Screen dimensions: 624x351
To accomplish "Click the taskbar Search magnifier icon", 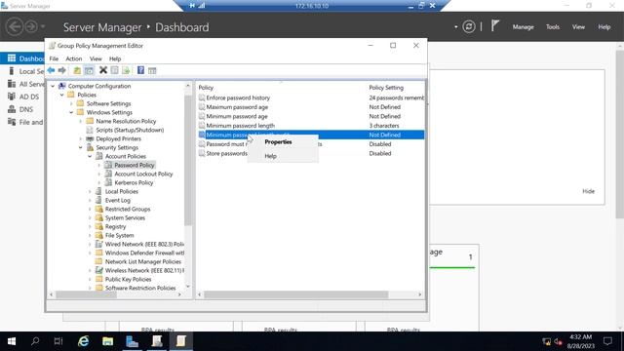I will pyautogui.click(x=35, y=341).
